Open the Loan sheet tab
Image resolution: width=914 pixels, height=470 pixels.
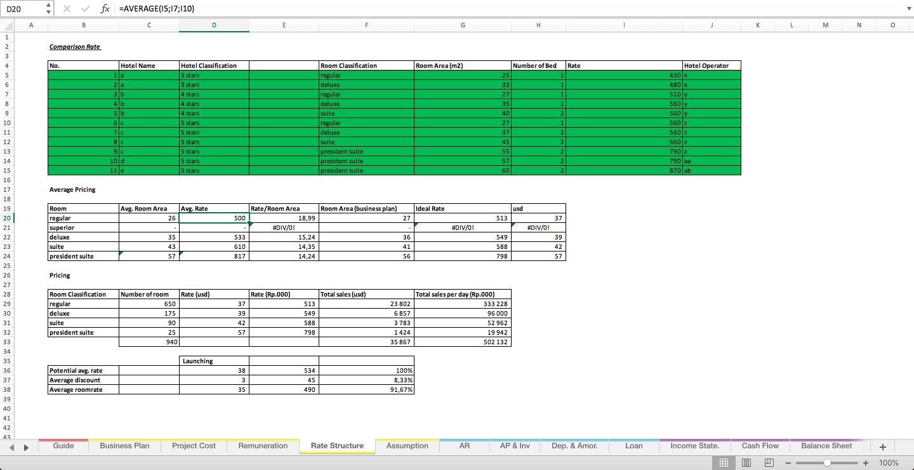click(x=634, y=446)
